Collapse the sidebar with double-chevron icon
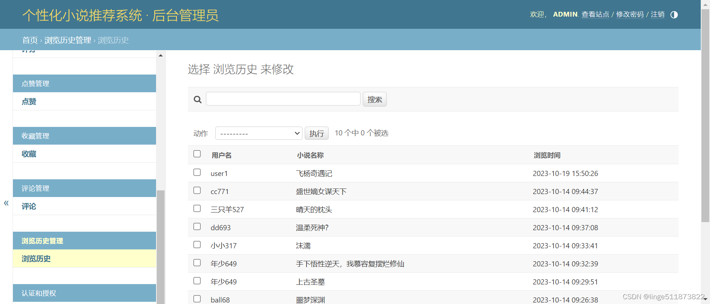 click(x=6, y=203)
